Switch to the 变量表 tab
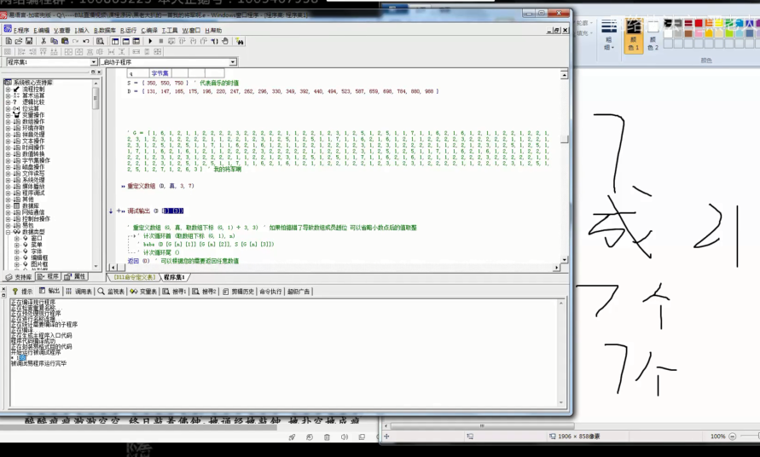 (x=144, y=291)
